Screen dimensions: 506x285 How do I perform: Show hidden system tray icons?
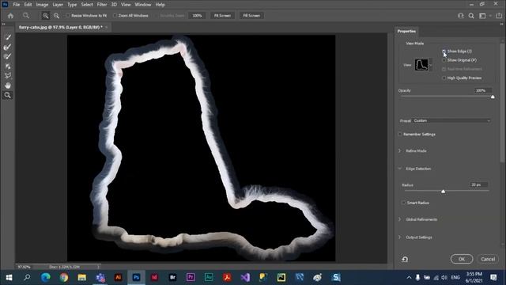[409, 277]
